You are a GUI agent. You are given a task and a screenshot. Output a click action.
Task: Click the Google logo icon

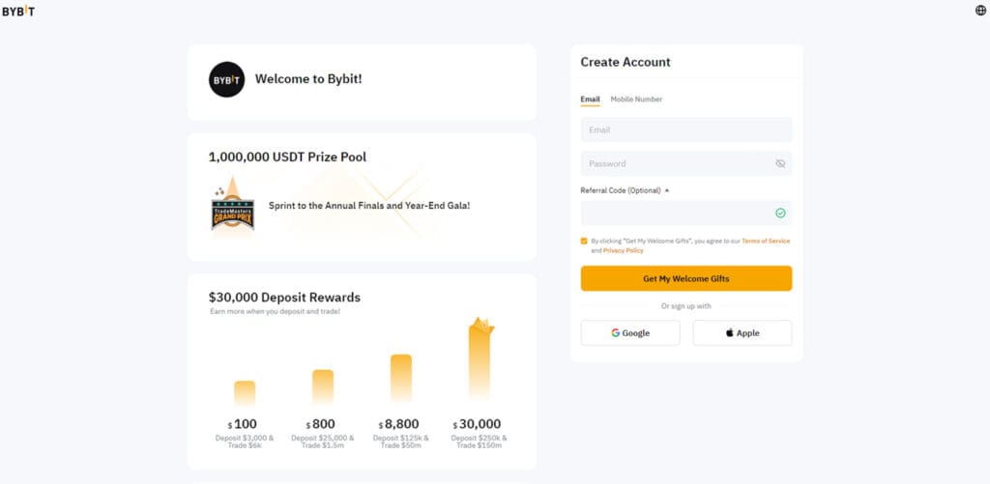pos(616,332)
